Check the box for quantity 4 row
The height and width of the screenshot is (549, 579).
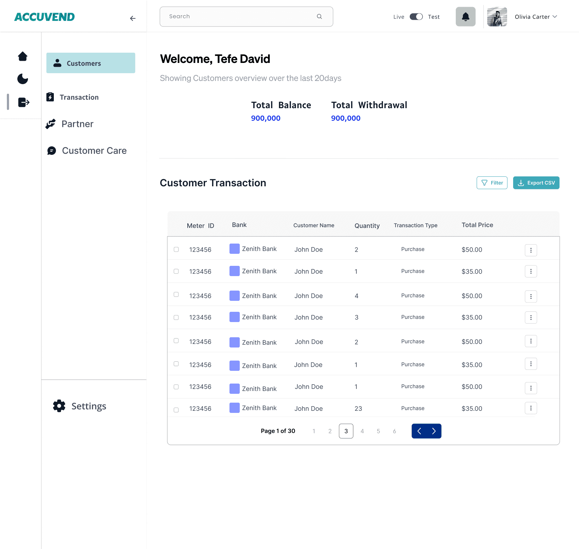tap(176, 294)
